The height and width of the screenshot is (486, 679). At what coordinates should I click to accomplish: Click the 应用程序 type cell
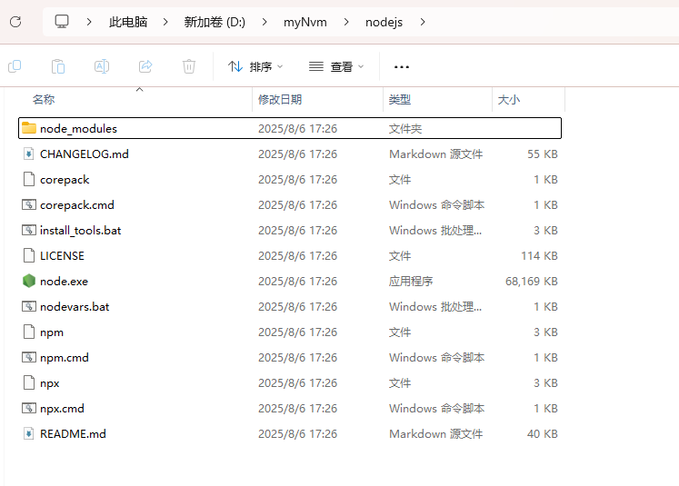pyautogui.click(x=411, y=282)
